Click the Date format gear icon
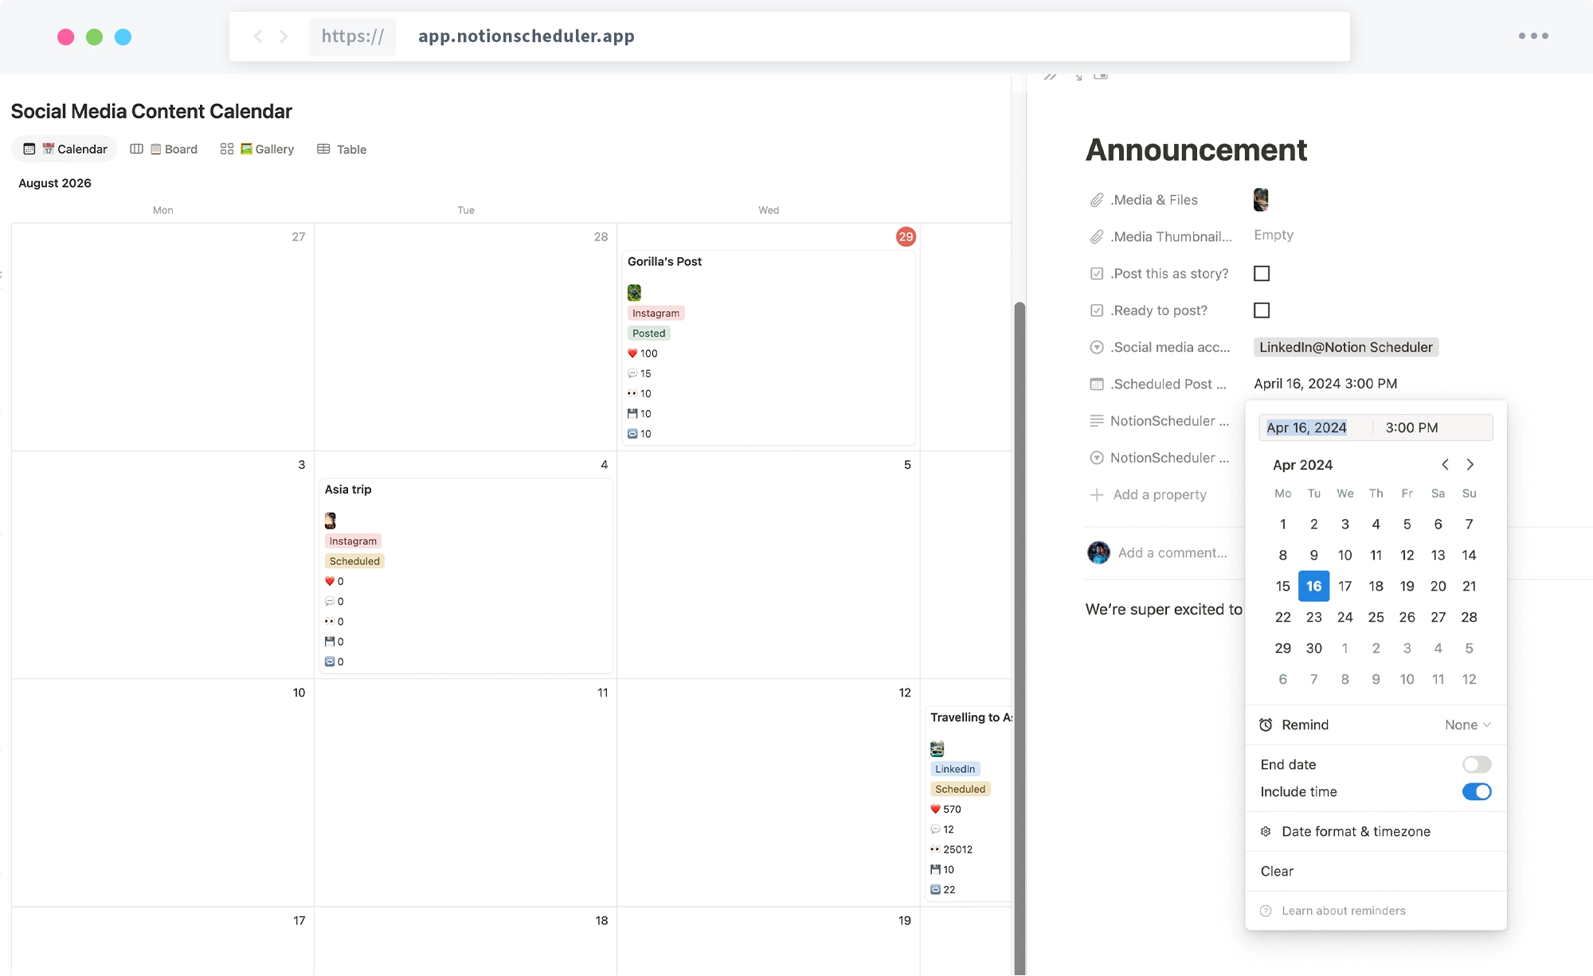1593x976 pixels. (x=1266, y=831)
